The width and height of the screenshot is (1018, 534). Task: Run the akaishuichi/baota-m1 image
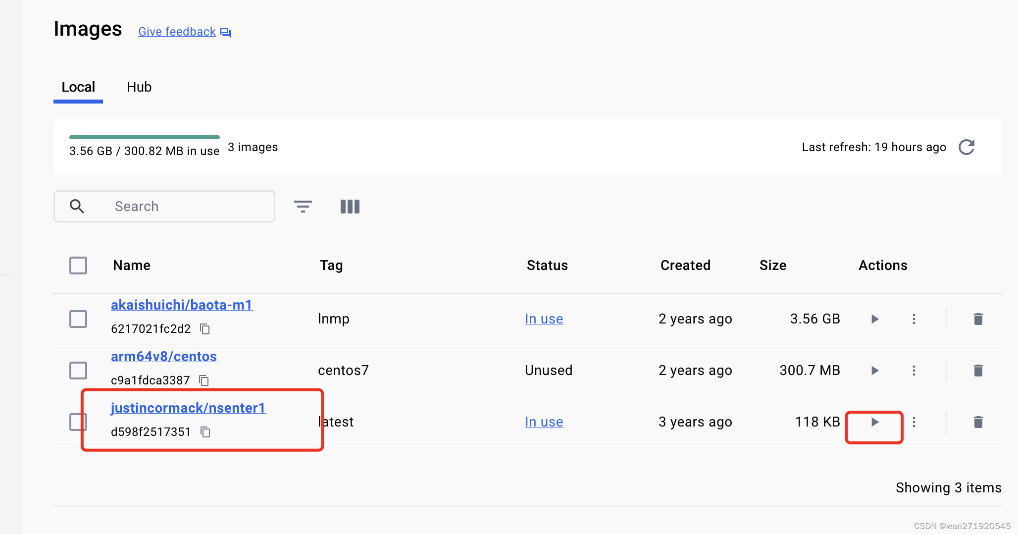click(x=875, y=319)
